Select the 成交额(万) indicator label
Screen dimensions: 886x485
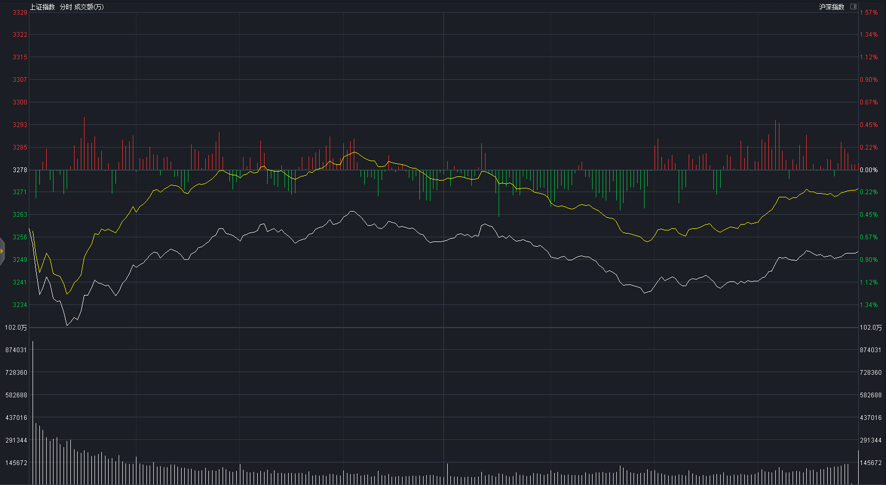89,7
